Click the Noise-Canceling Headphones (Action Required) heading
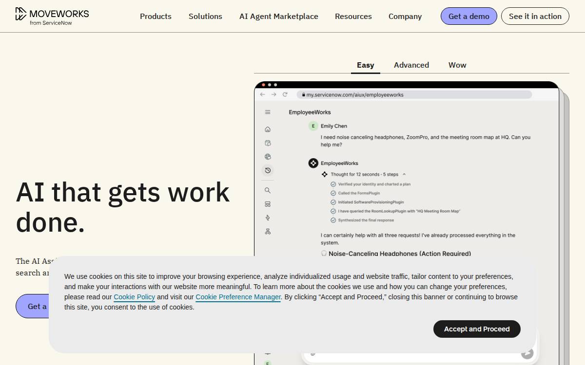The image size is (585, 365). (400, 254)
